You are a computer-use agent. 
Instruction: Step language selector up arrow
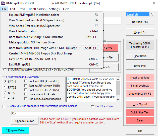point(151,13)
